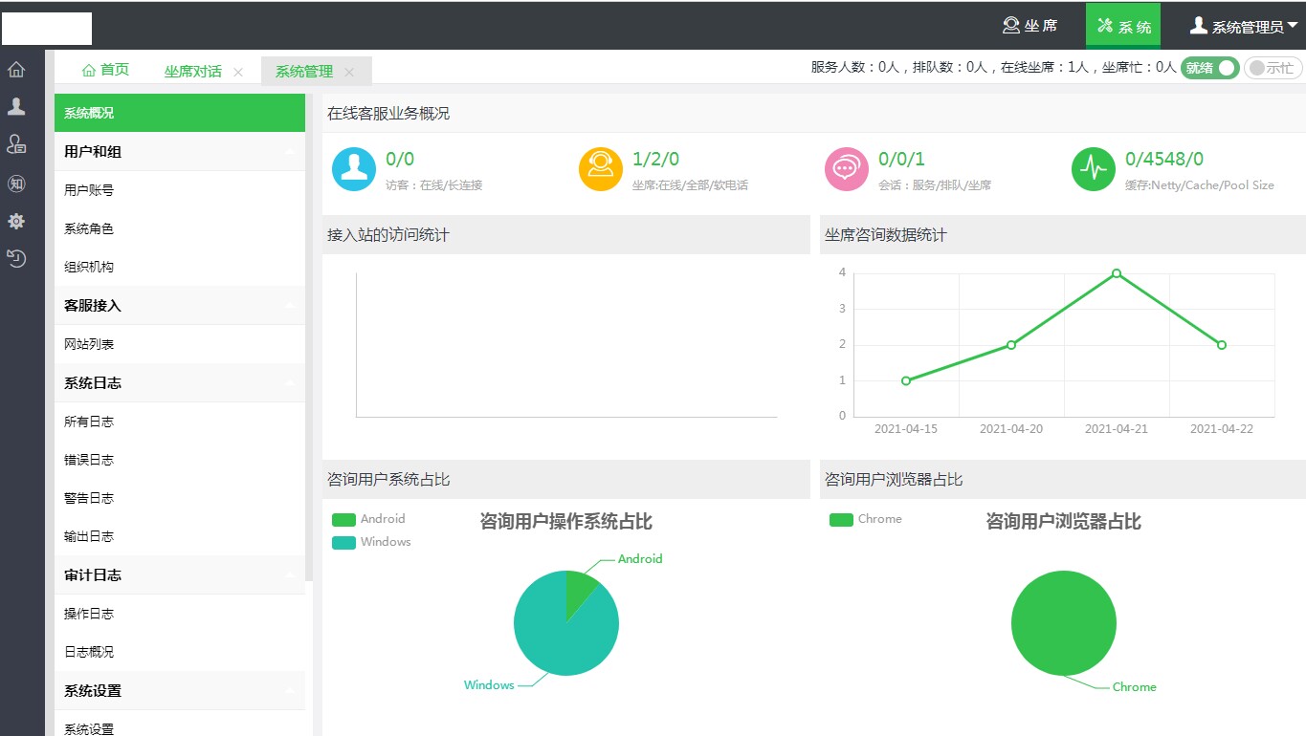Screen dimensions: 1306x736
Task: Click the agent-with-list icon in dark sidebar
Action: (16, 144)
